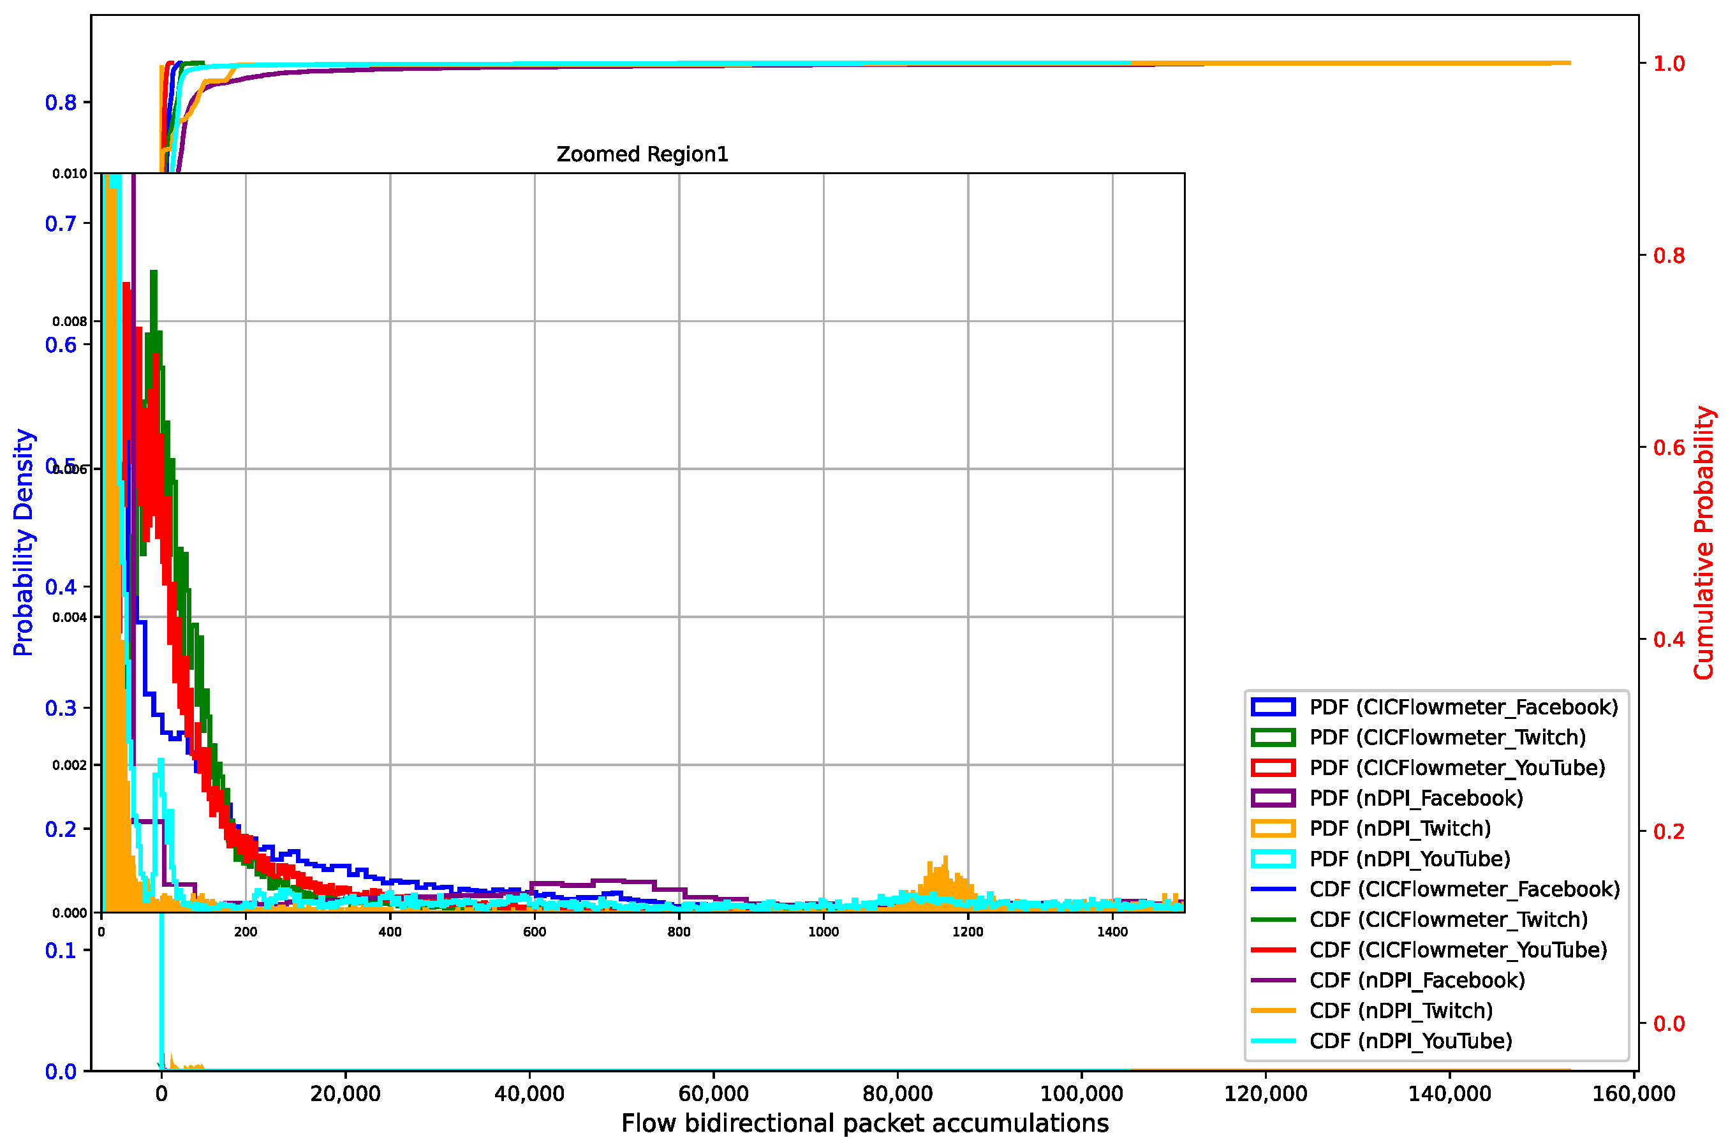Screen dimensions: 1728x1147
Task: Click the blue PDF (CICFlowmeter_Facebook) legend swatch
Action: (x=1273, y=707)
